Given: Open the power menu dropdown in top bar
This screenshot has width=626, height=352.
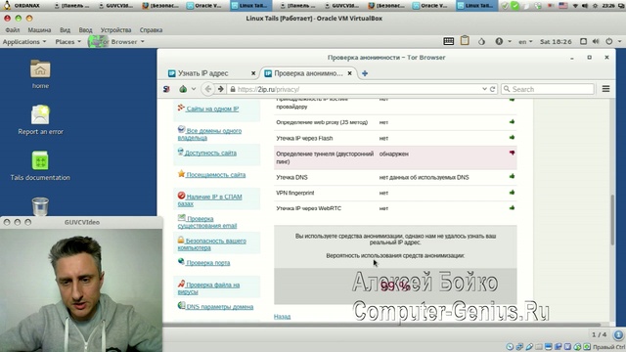Looking at the screenshot, I should [613, 41].
